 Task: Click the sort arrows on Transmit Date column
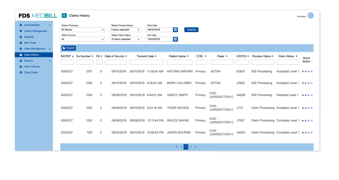(x=156, y=56)
